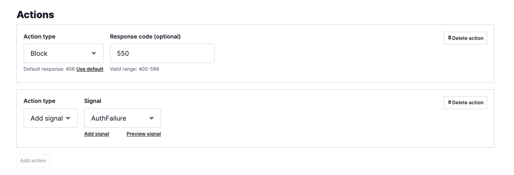Click the Use default link

pyautogui.click(x=90, y=69)
